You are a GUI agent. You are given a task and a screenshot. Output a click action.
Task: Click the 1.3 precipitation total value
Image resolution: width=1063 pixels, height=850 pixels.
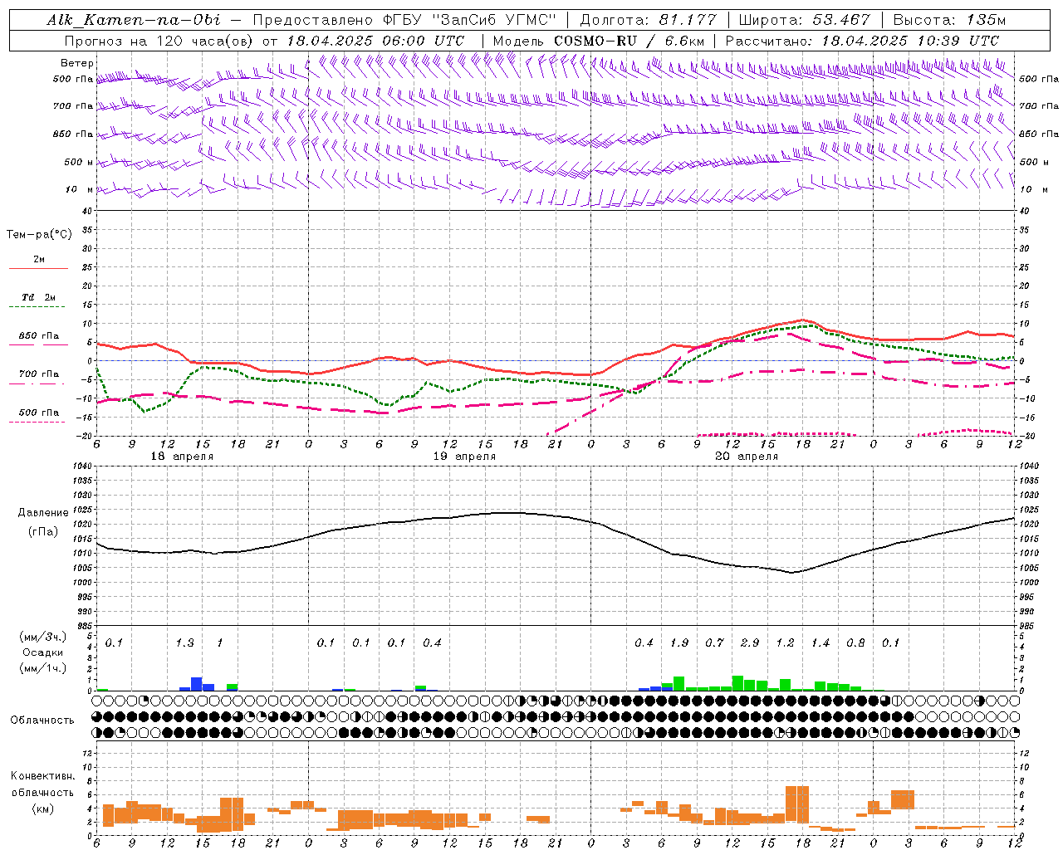tap(184, 643)
